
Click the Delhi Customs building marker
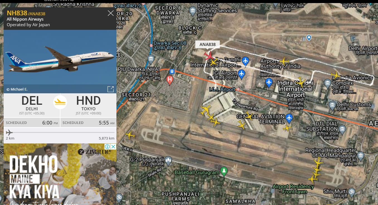tap(332, 105)
